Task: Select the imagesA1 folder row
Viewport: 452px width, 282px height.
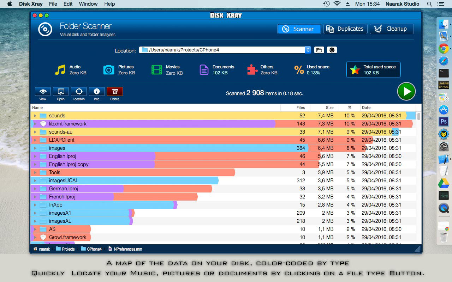Action: (x=223, y=213)
